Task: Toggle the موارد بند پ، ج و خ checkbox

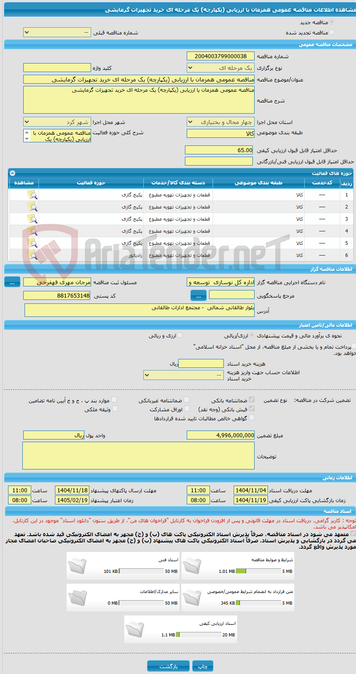Action: (x=115, y=400)
